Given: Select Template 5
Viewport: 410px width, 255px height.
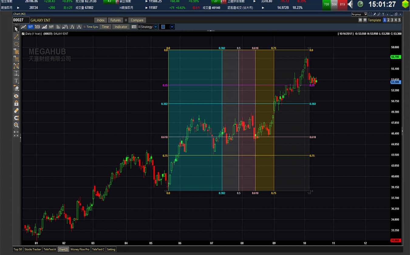Looking at the screenshot, I should (x=399, y=20).
